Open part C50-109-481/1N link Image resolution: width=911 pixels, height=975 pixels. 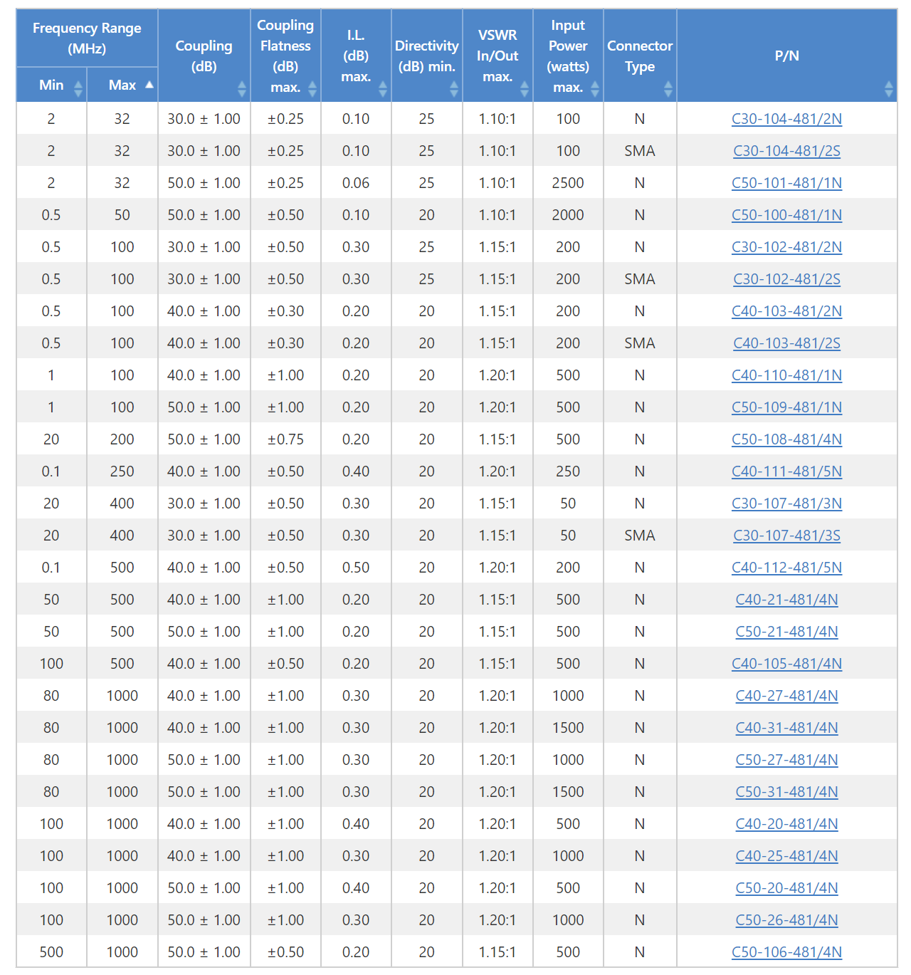[x=786, y=407]
